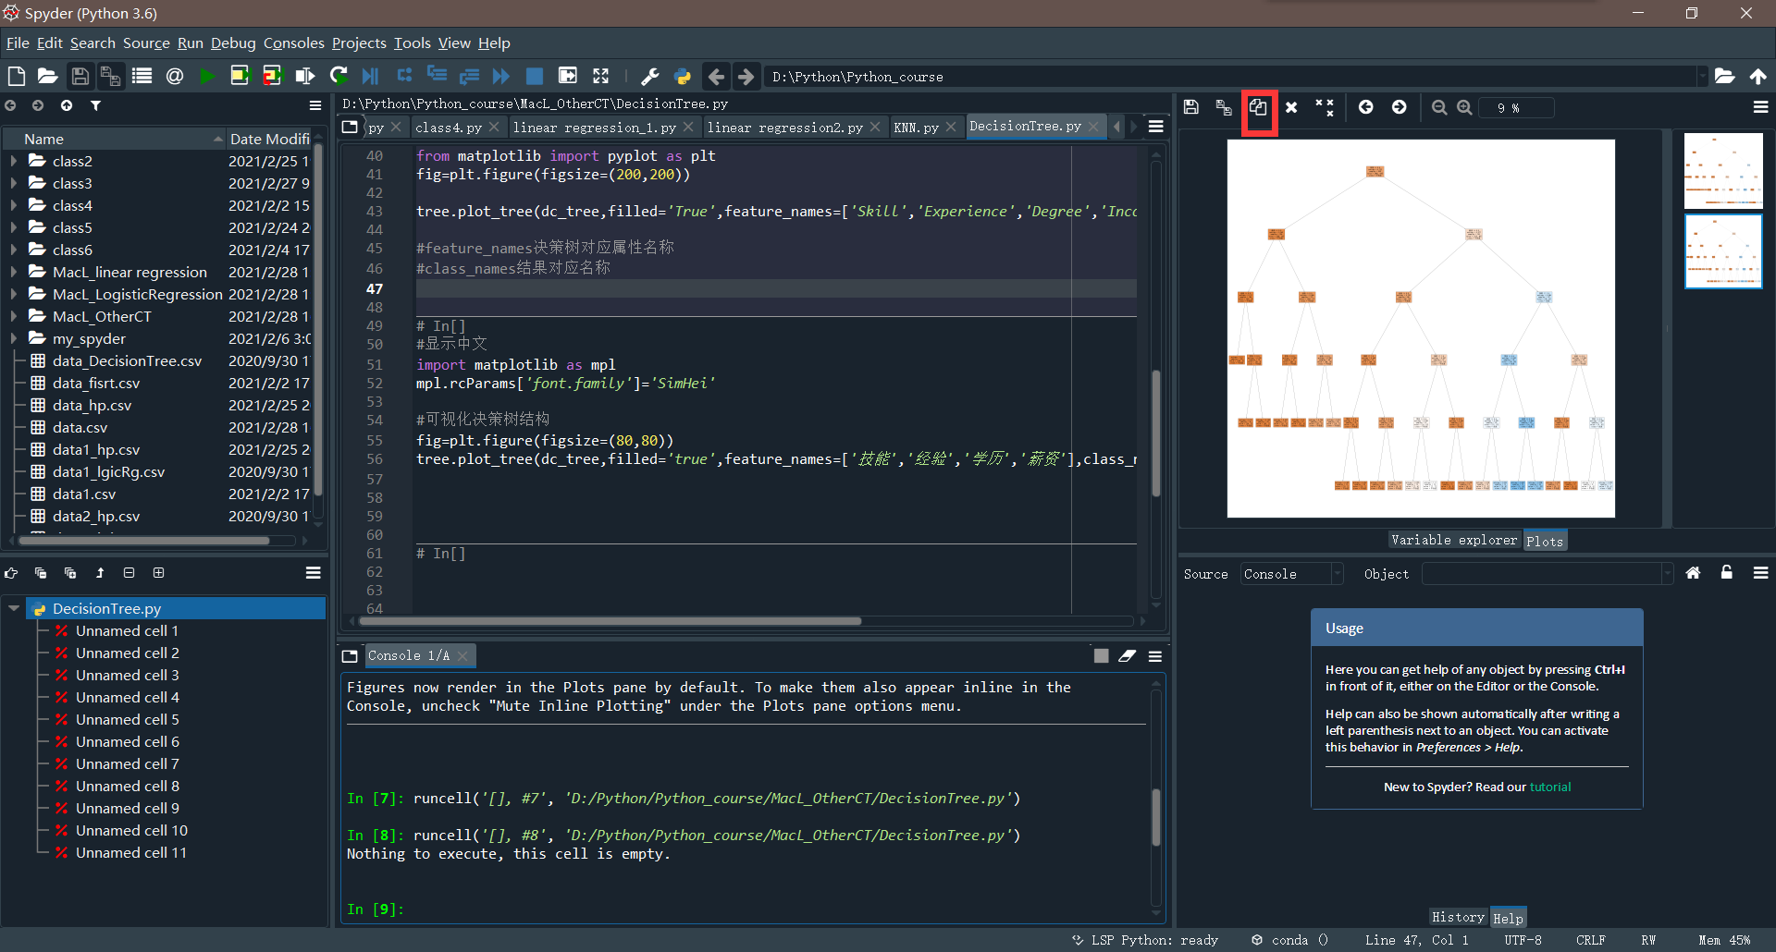
Task: Click the Open file icon in main toolbar
Action: (x=47, y=76)
